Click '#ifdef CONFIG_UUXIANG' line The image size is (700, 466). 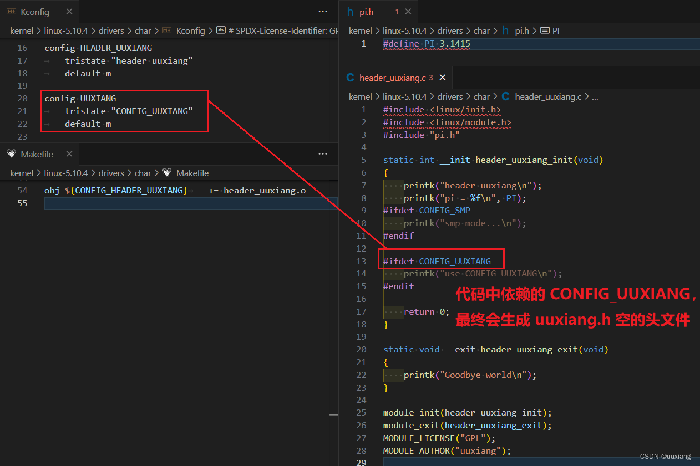[437, 261]
